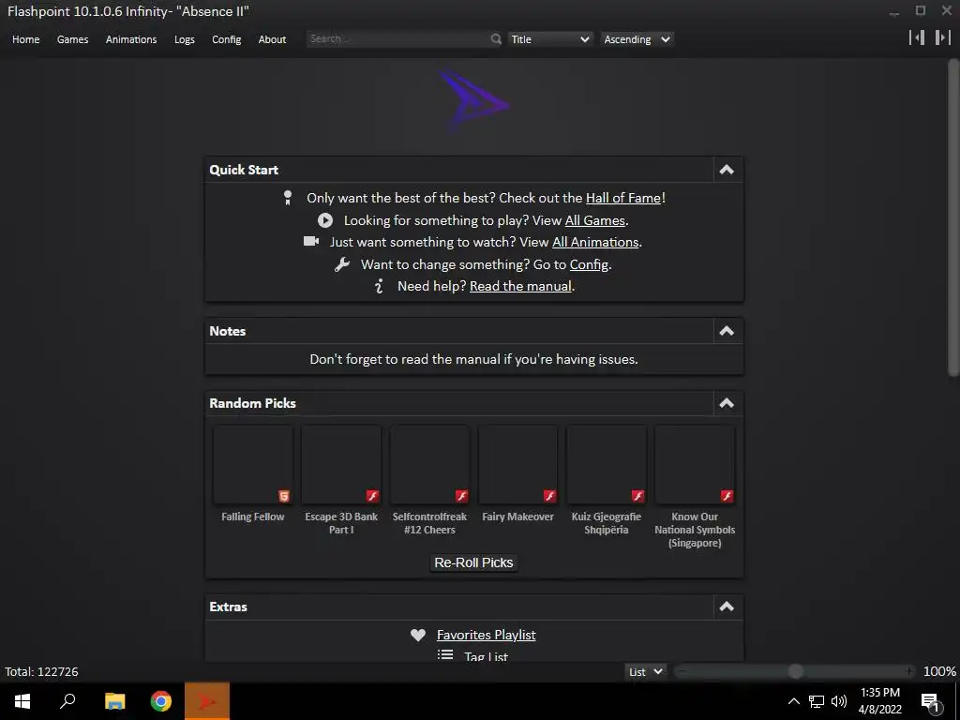The width and height of the screenshot is (960, 720).
Task: Follow the Config link in Quick Start
Action: tap(589, 263)
